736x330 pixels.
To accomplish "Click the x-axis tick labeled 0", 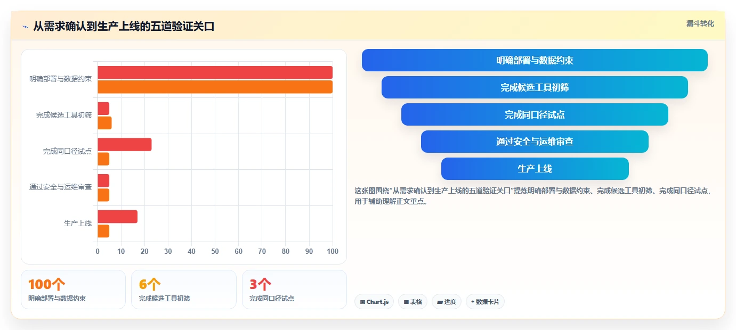I will click(x=98, y=251).
